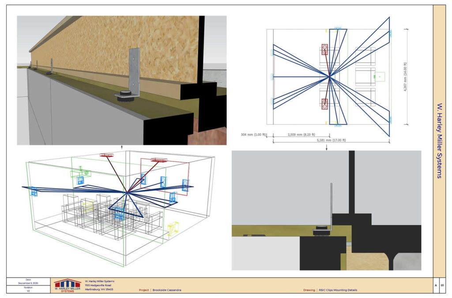452x298 pixels.
Task: Click the 'Project' label in title block
Action: pos(144,290)
